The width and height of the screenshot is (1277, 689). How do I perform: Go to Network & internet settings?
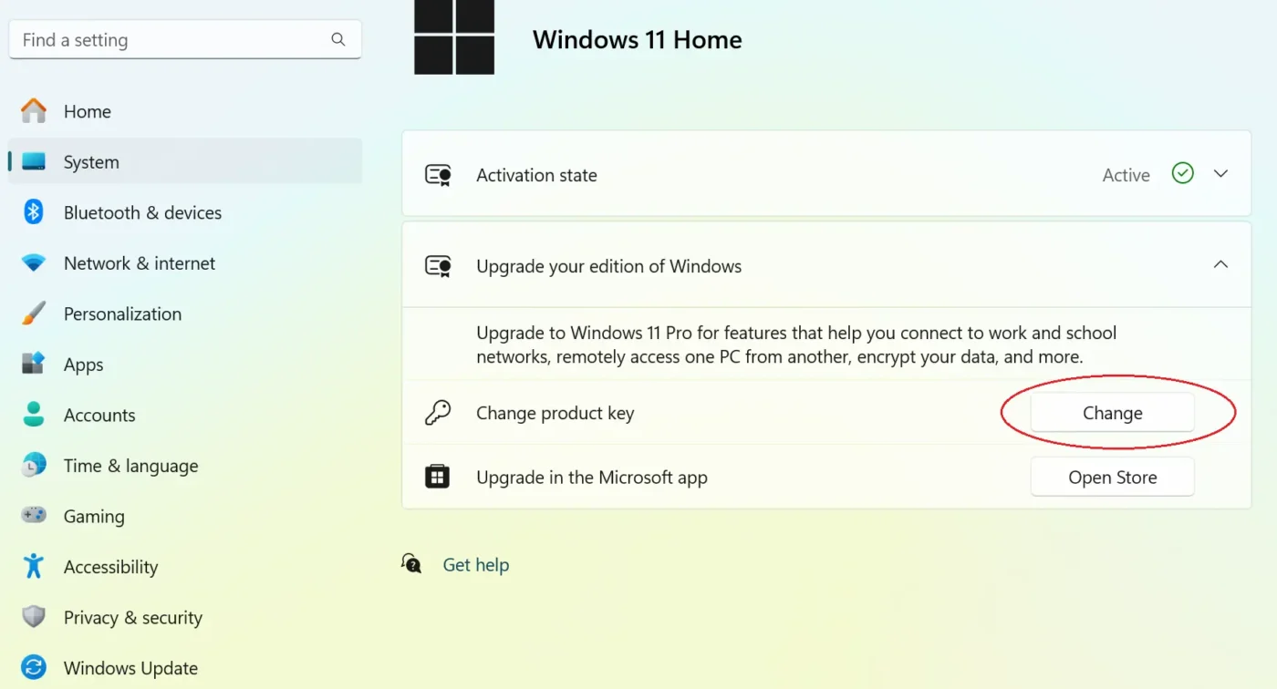click(x=185, y=263)
